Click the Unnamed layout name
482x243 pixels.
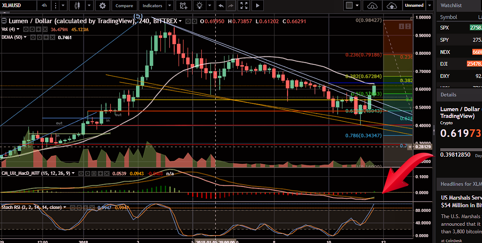pos(414,5)
